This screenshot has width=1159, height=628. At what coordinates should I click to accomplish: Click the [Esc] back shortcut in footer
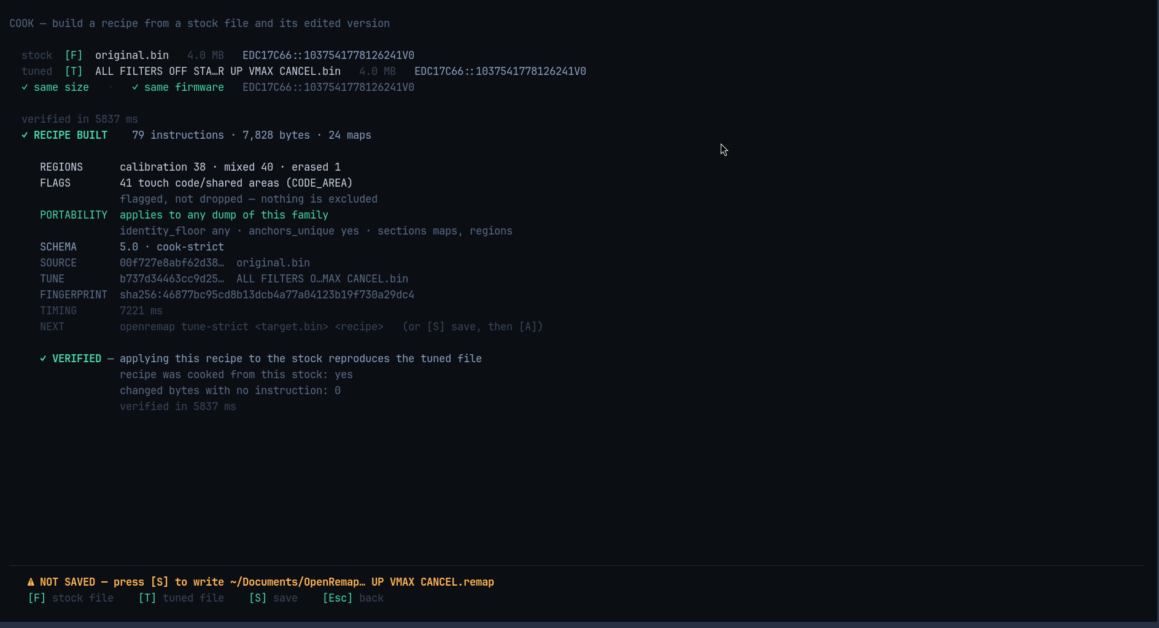[x=353, y=598]
